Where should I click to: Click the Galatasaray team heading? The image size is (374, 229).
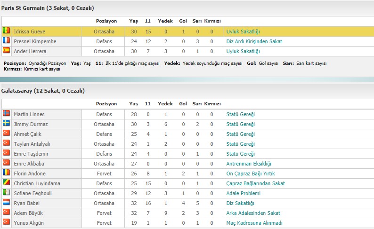(43, 91)
